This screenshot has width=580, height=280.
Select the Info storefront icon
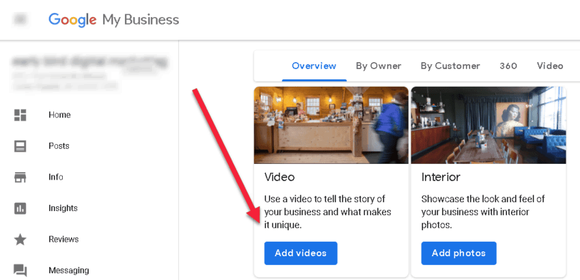(20, 177)
